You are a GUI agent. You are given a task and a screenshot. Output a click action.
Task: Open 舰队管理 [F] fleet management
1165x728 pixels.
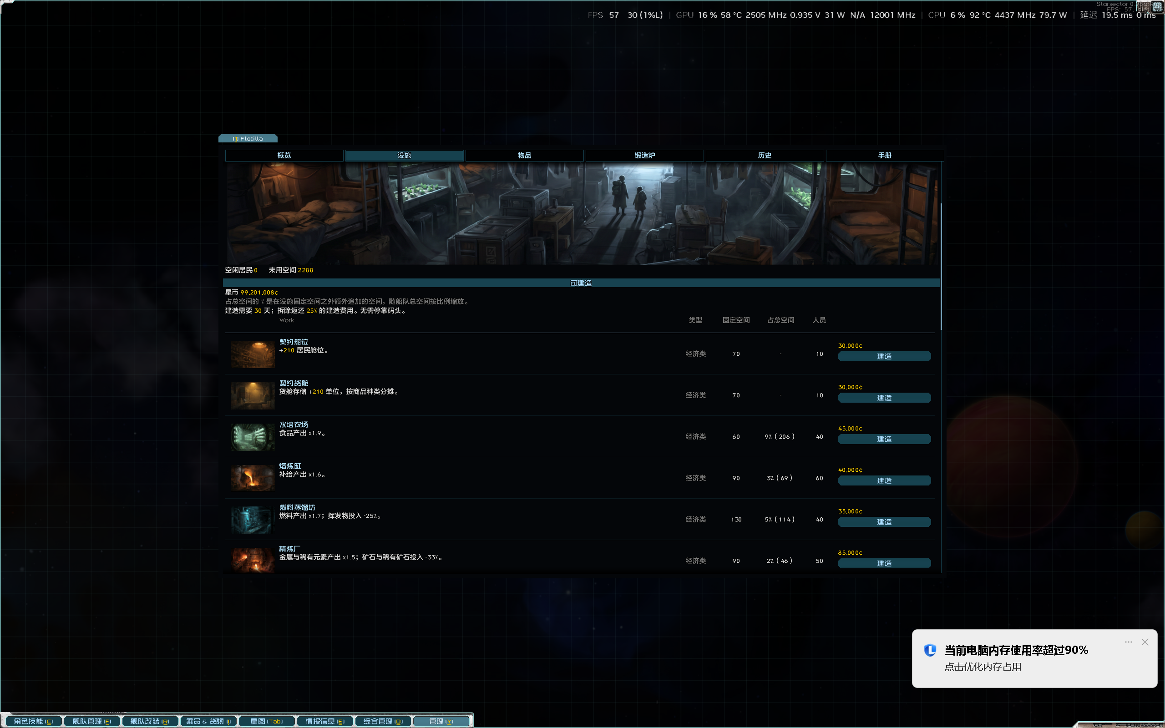pyautogui.click(x=91, y=721)
